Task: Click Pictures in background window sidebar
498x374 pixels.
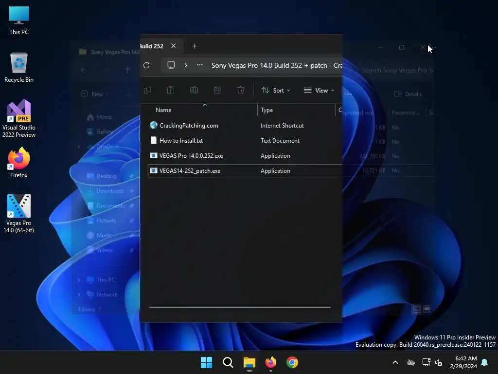Action: click(106, 221)
